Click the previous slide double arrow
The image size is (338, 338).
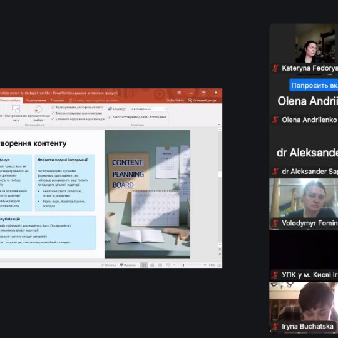[220, 249]
